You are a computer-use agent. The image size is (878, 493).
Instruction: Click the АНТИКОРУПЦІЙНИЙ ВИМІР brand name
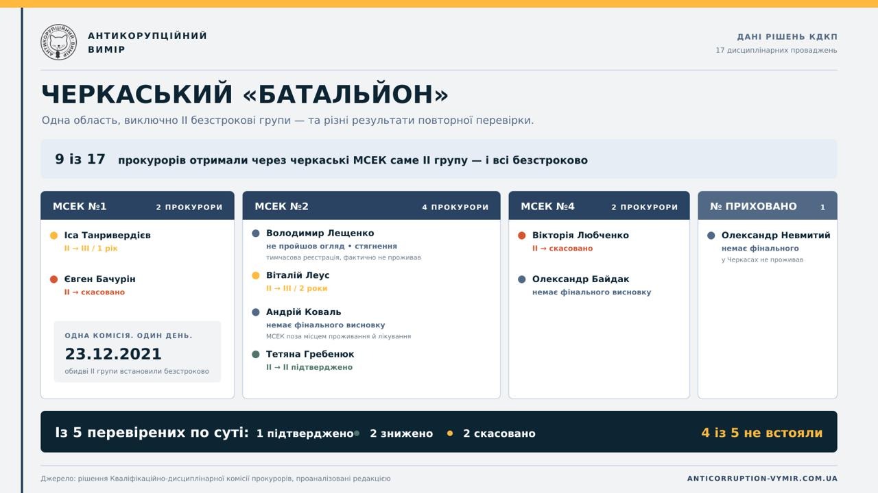(147, 42)
